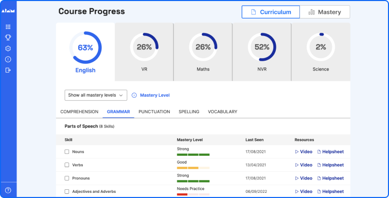Click the Resources column header
Screen dimensions: 389x198
point(304,140)
